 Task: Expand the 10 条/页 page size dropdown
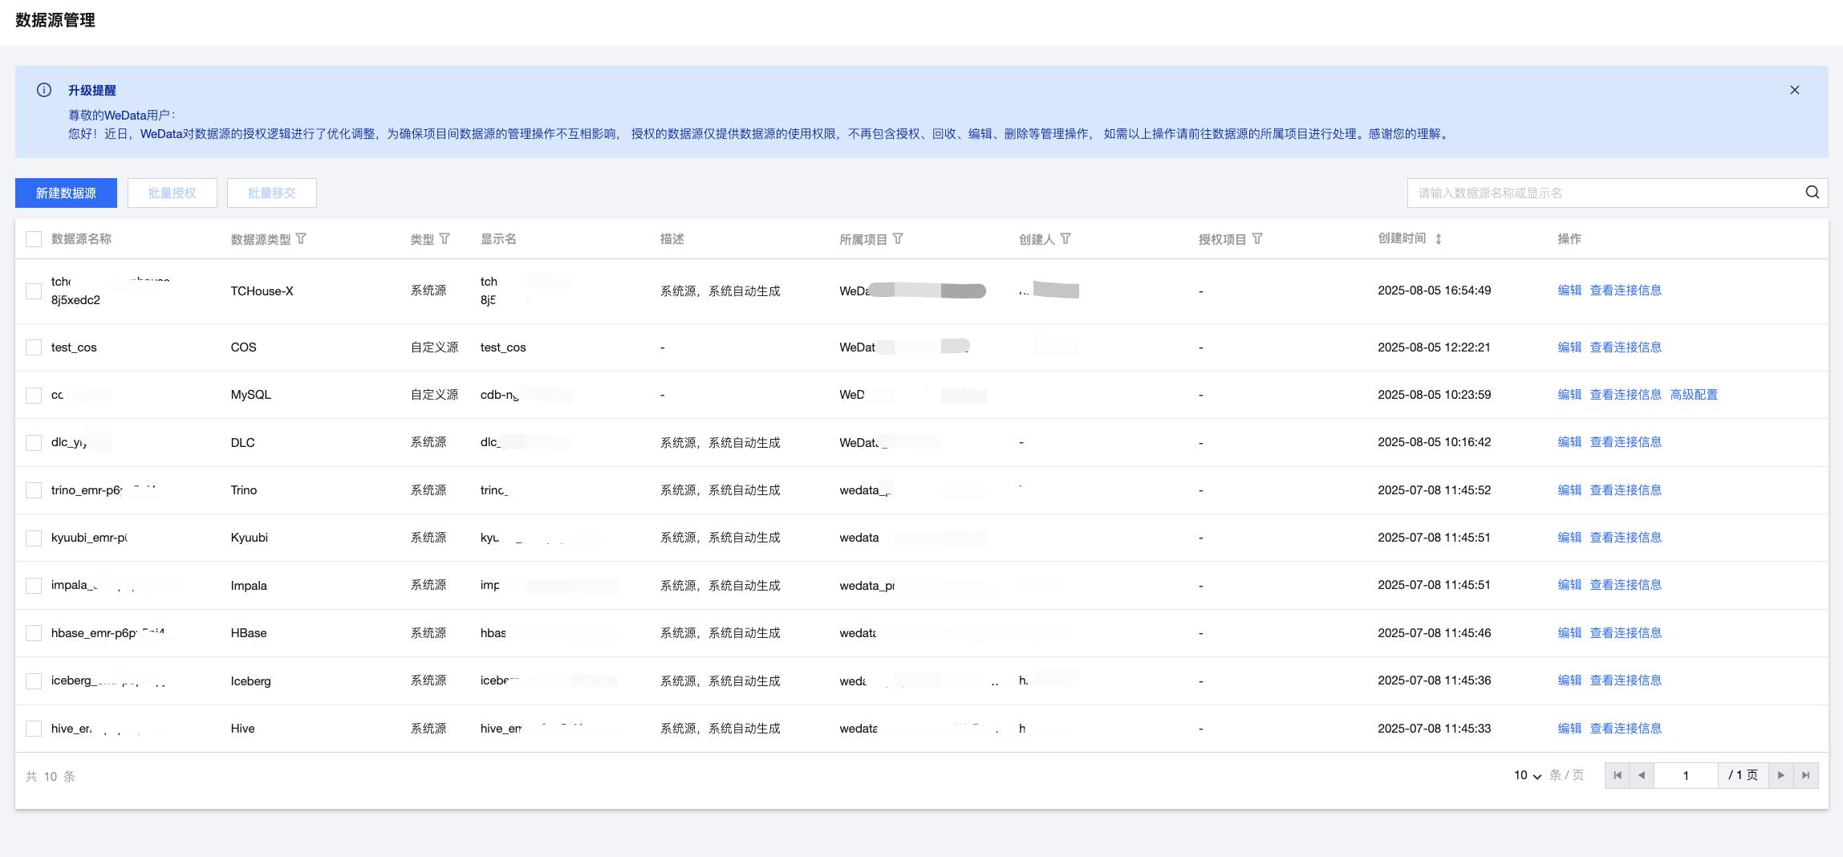1527,775
